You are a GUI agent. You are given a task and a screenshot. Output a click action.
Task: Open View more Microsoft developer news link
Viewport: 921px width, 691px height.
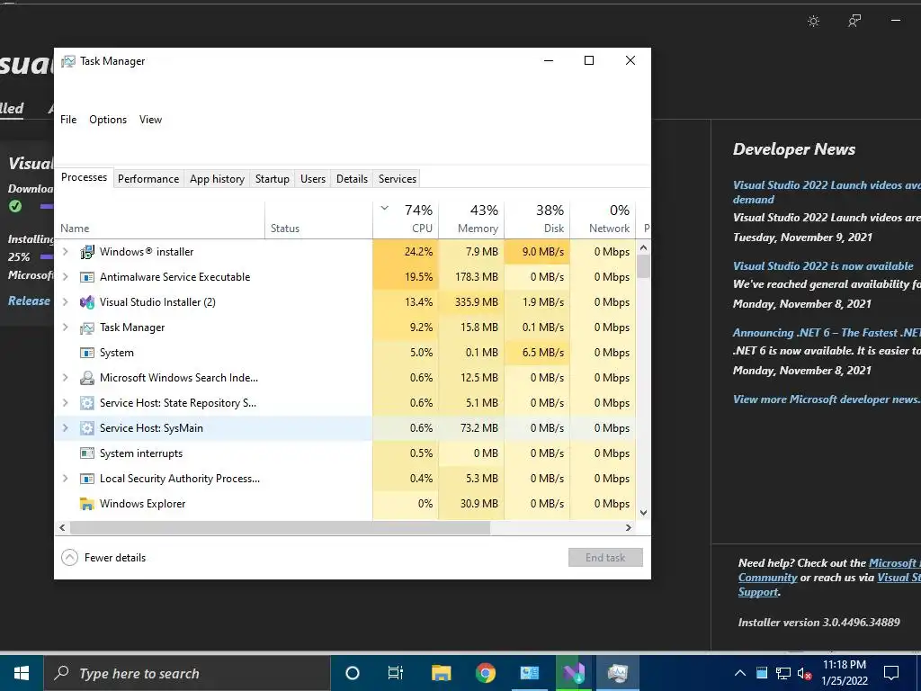pos(827,399)
